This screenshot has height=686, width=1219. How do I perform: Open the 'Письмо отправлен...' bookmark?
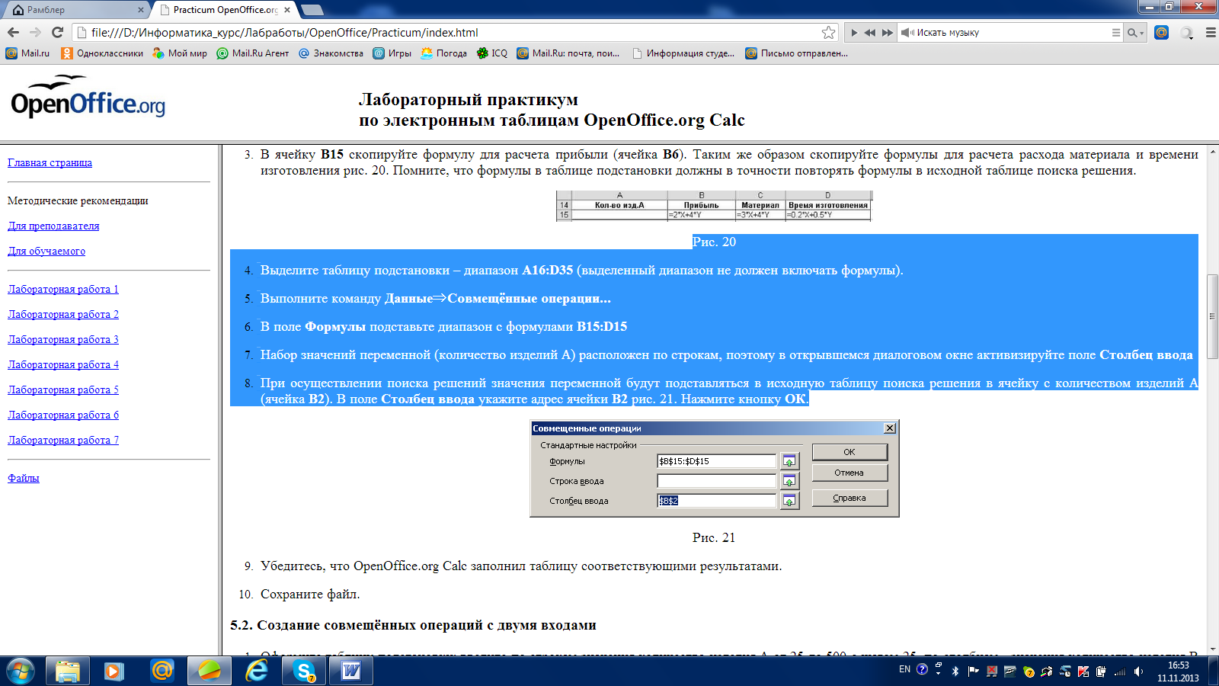(796, 53)
